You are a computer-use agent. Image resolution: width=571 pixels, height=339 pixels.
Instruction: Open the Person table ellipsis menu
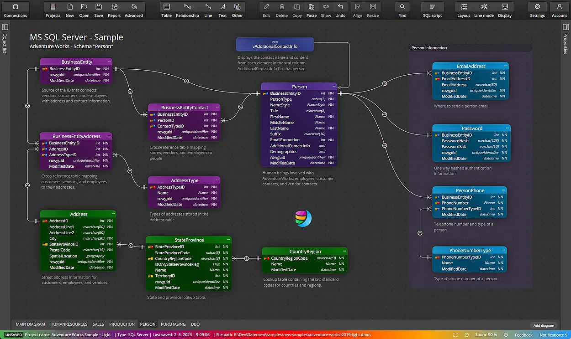pyautogui.click(x=334, y=86)
